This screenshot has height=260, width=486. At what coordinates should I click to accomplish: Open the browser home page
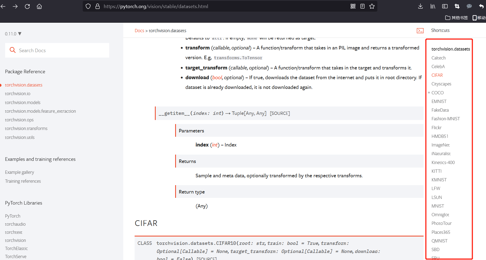tap(39, 6)
